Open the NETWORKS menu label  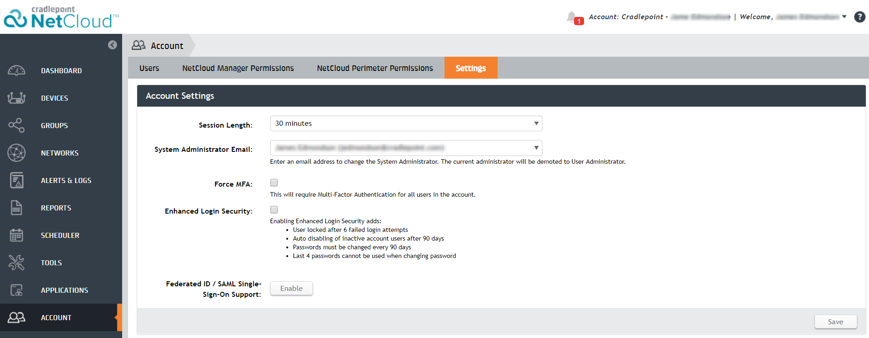click(60, 153)
